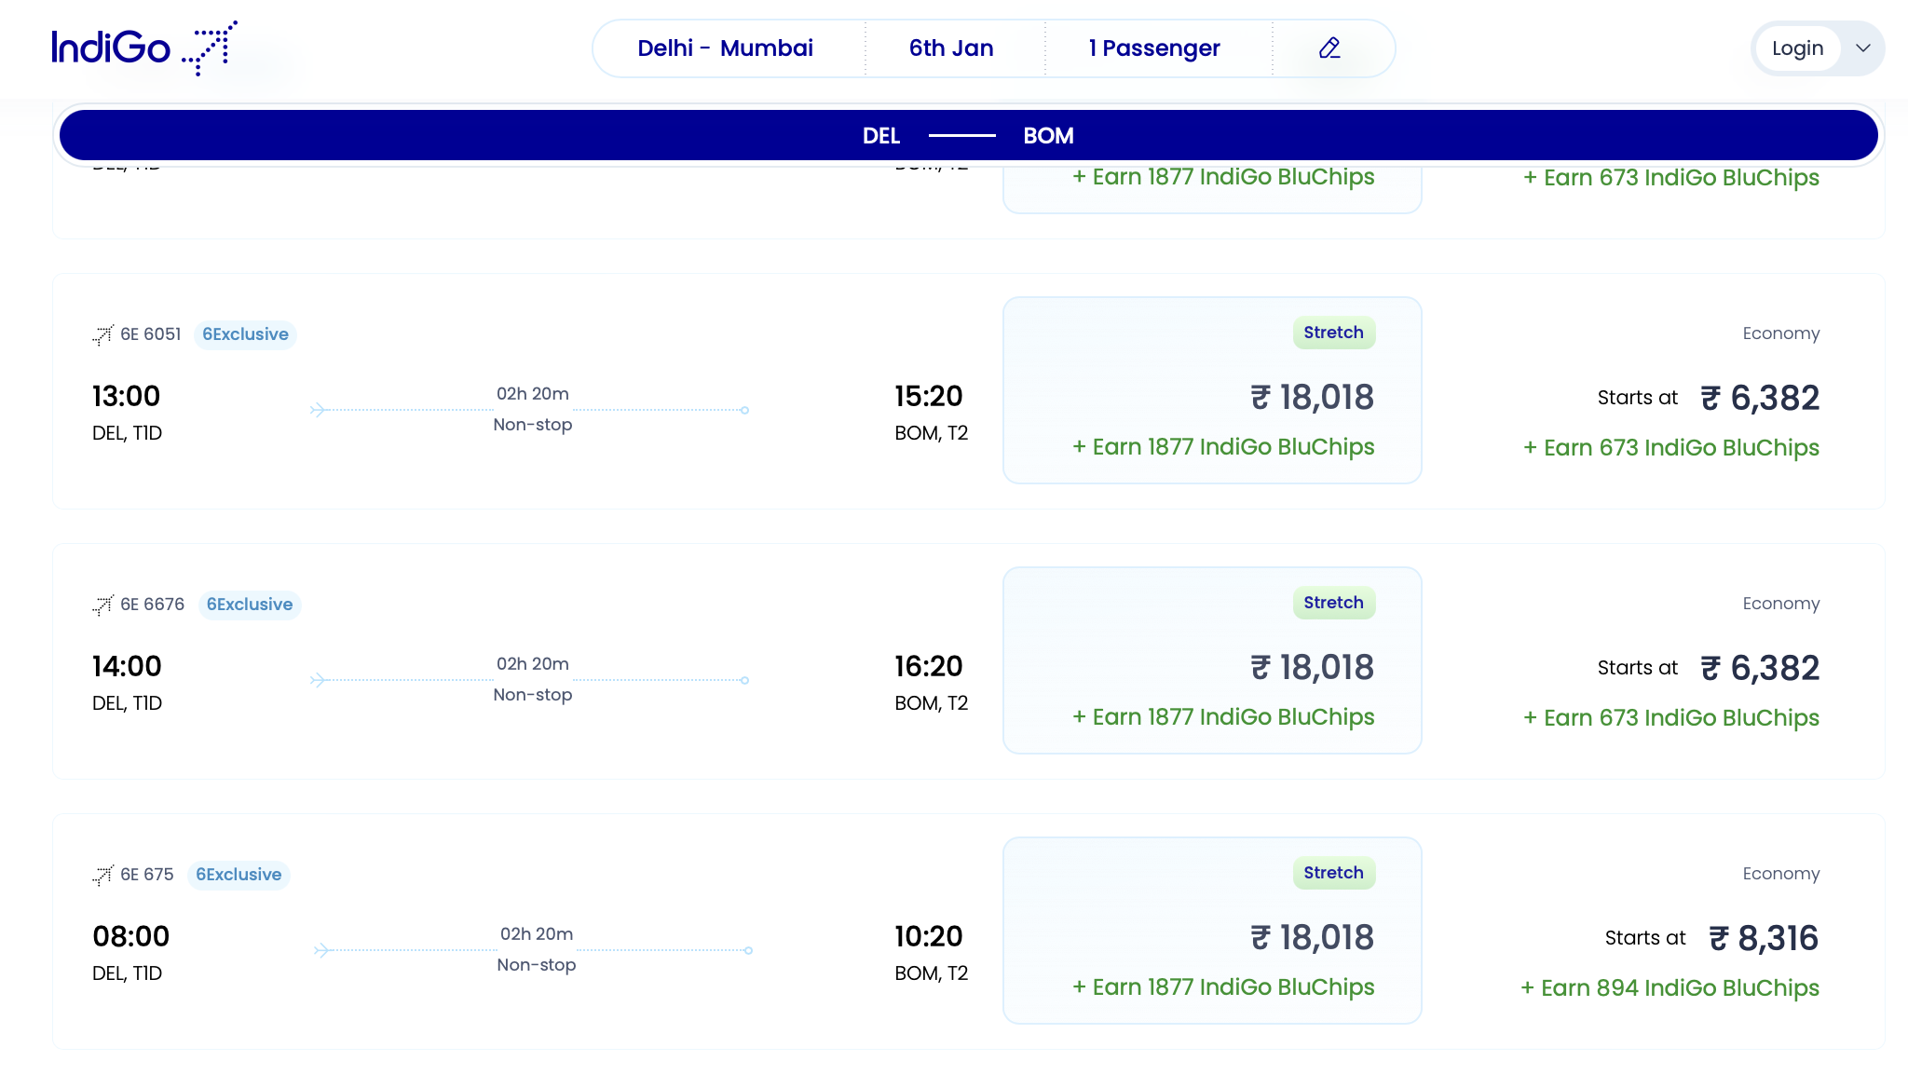Click the 6Exclusive badge on flight 6E 675
This screenshot has width=1908, height=1088.
point(238,874)
